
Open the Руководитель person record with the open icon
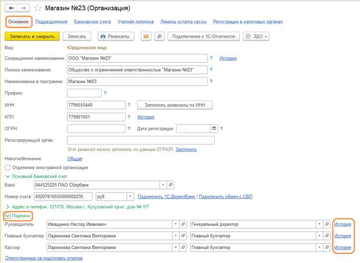point(183,224)
